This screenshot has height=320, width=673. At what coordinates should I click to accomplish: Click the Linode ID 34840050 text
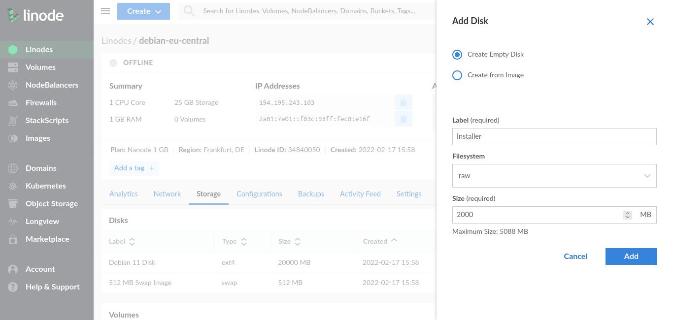click(x=287, y=150)
